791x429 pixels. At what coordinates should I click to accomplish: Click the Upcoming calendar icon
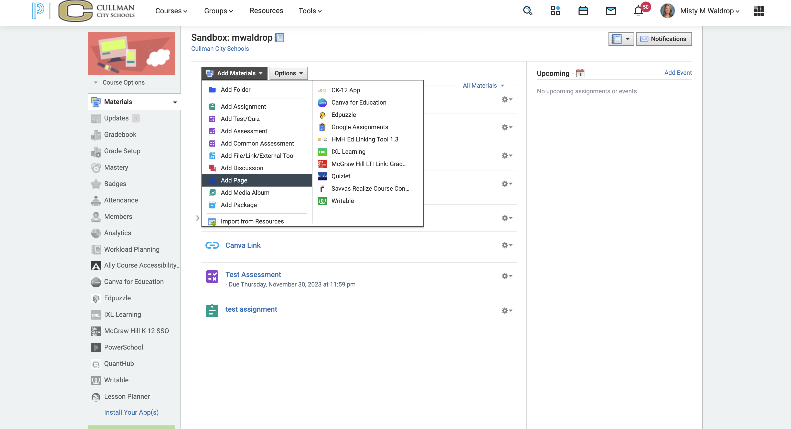tap(580, 74)
